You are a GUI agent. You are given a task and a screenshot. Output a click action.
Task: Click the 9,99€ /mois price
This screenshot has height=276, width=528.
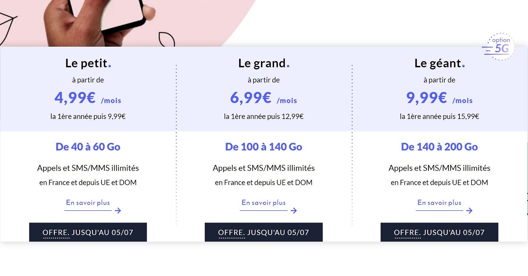(x=439, y=98)
